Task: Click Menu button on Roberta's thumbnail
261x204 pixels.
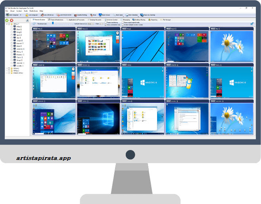Action: point(35,101)
